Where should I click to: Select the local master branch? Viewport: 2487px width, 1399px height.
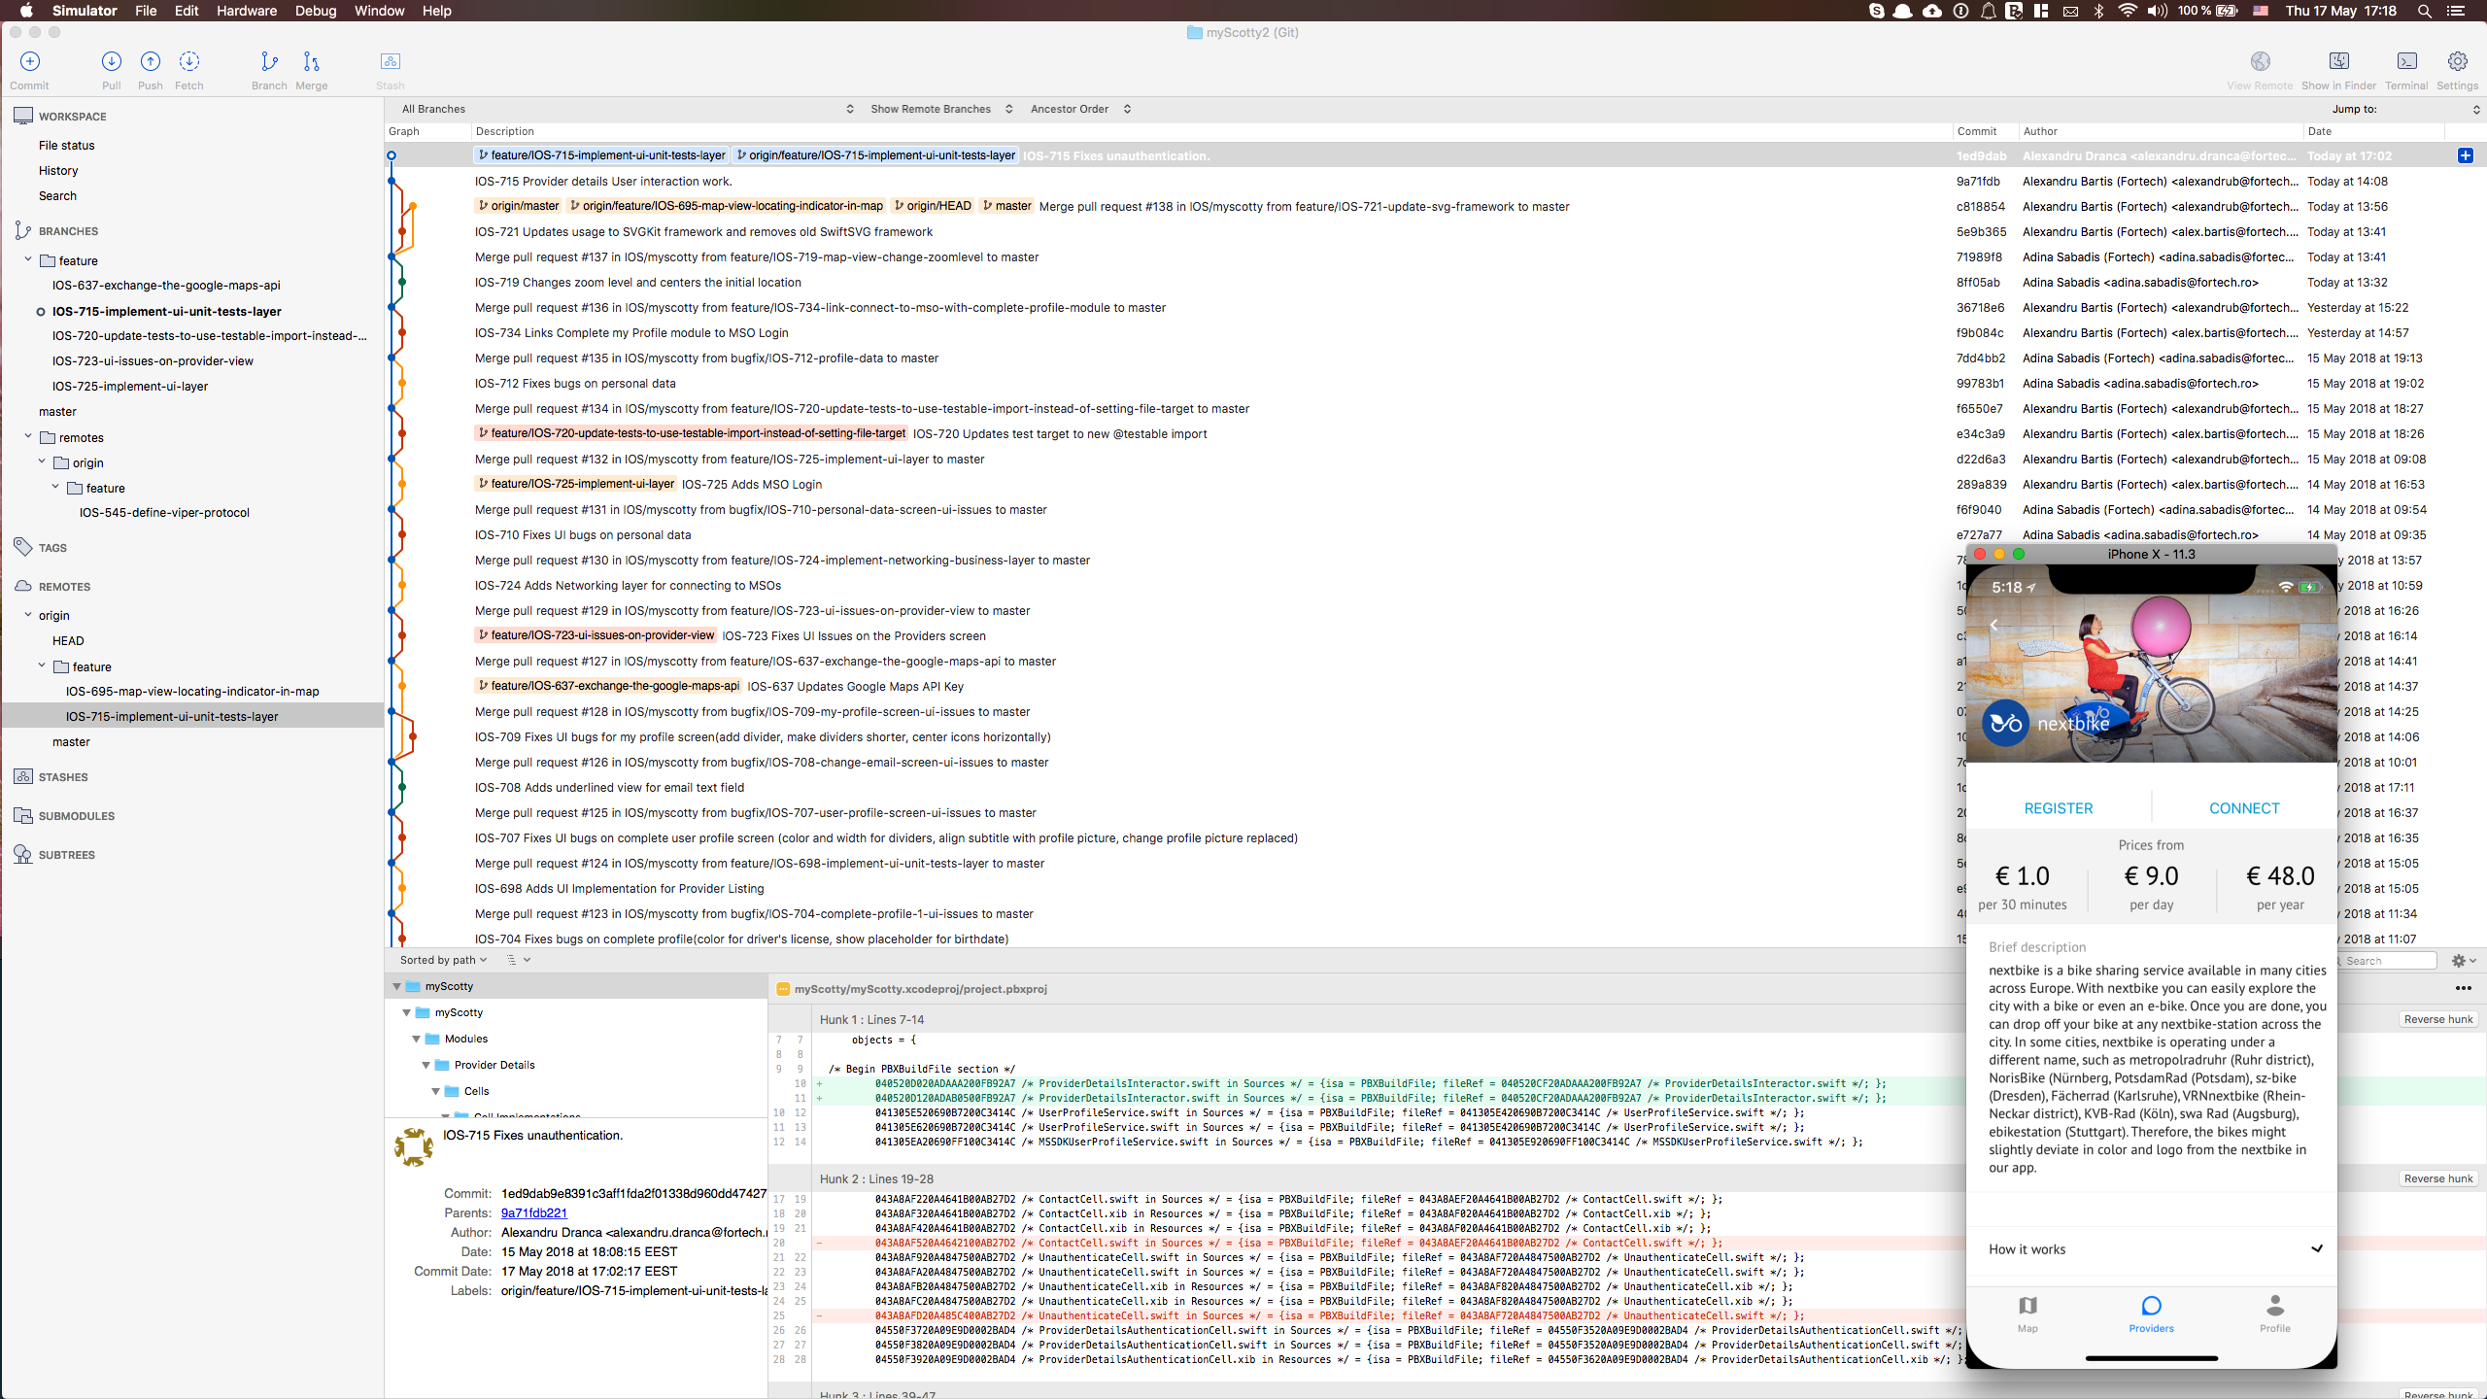coord(57,412)
